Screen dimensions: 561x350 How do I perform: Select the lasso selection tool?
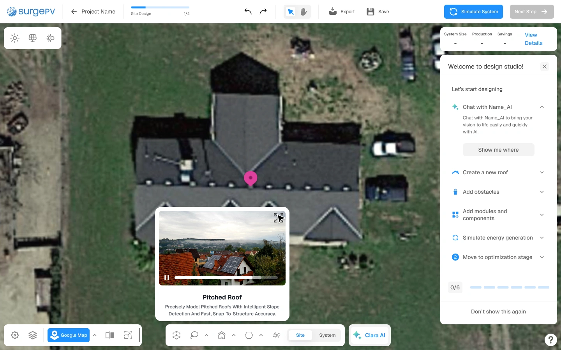coord(194,335)
